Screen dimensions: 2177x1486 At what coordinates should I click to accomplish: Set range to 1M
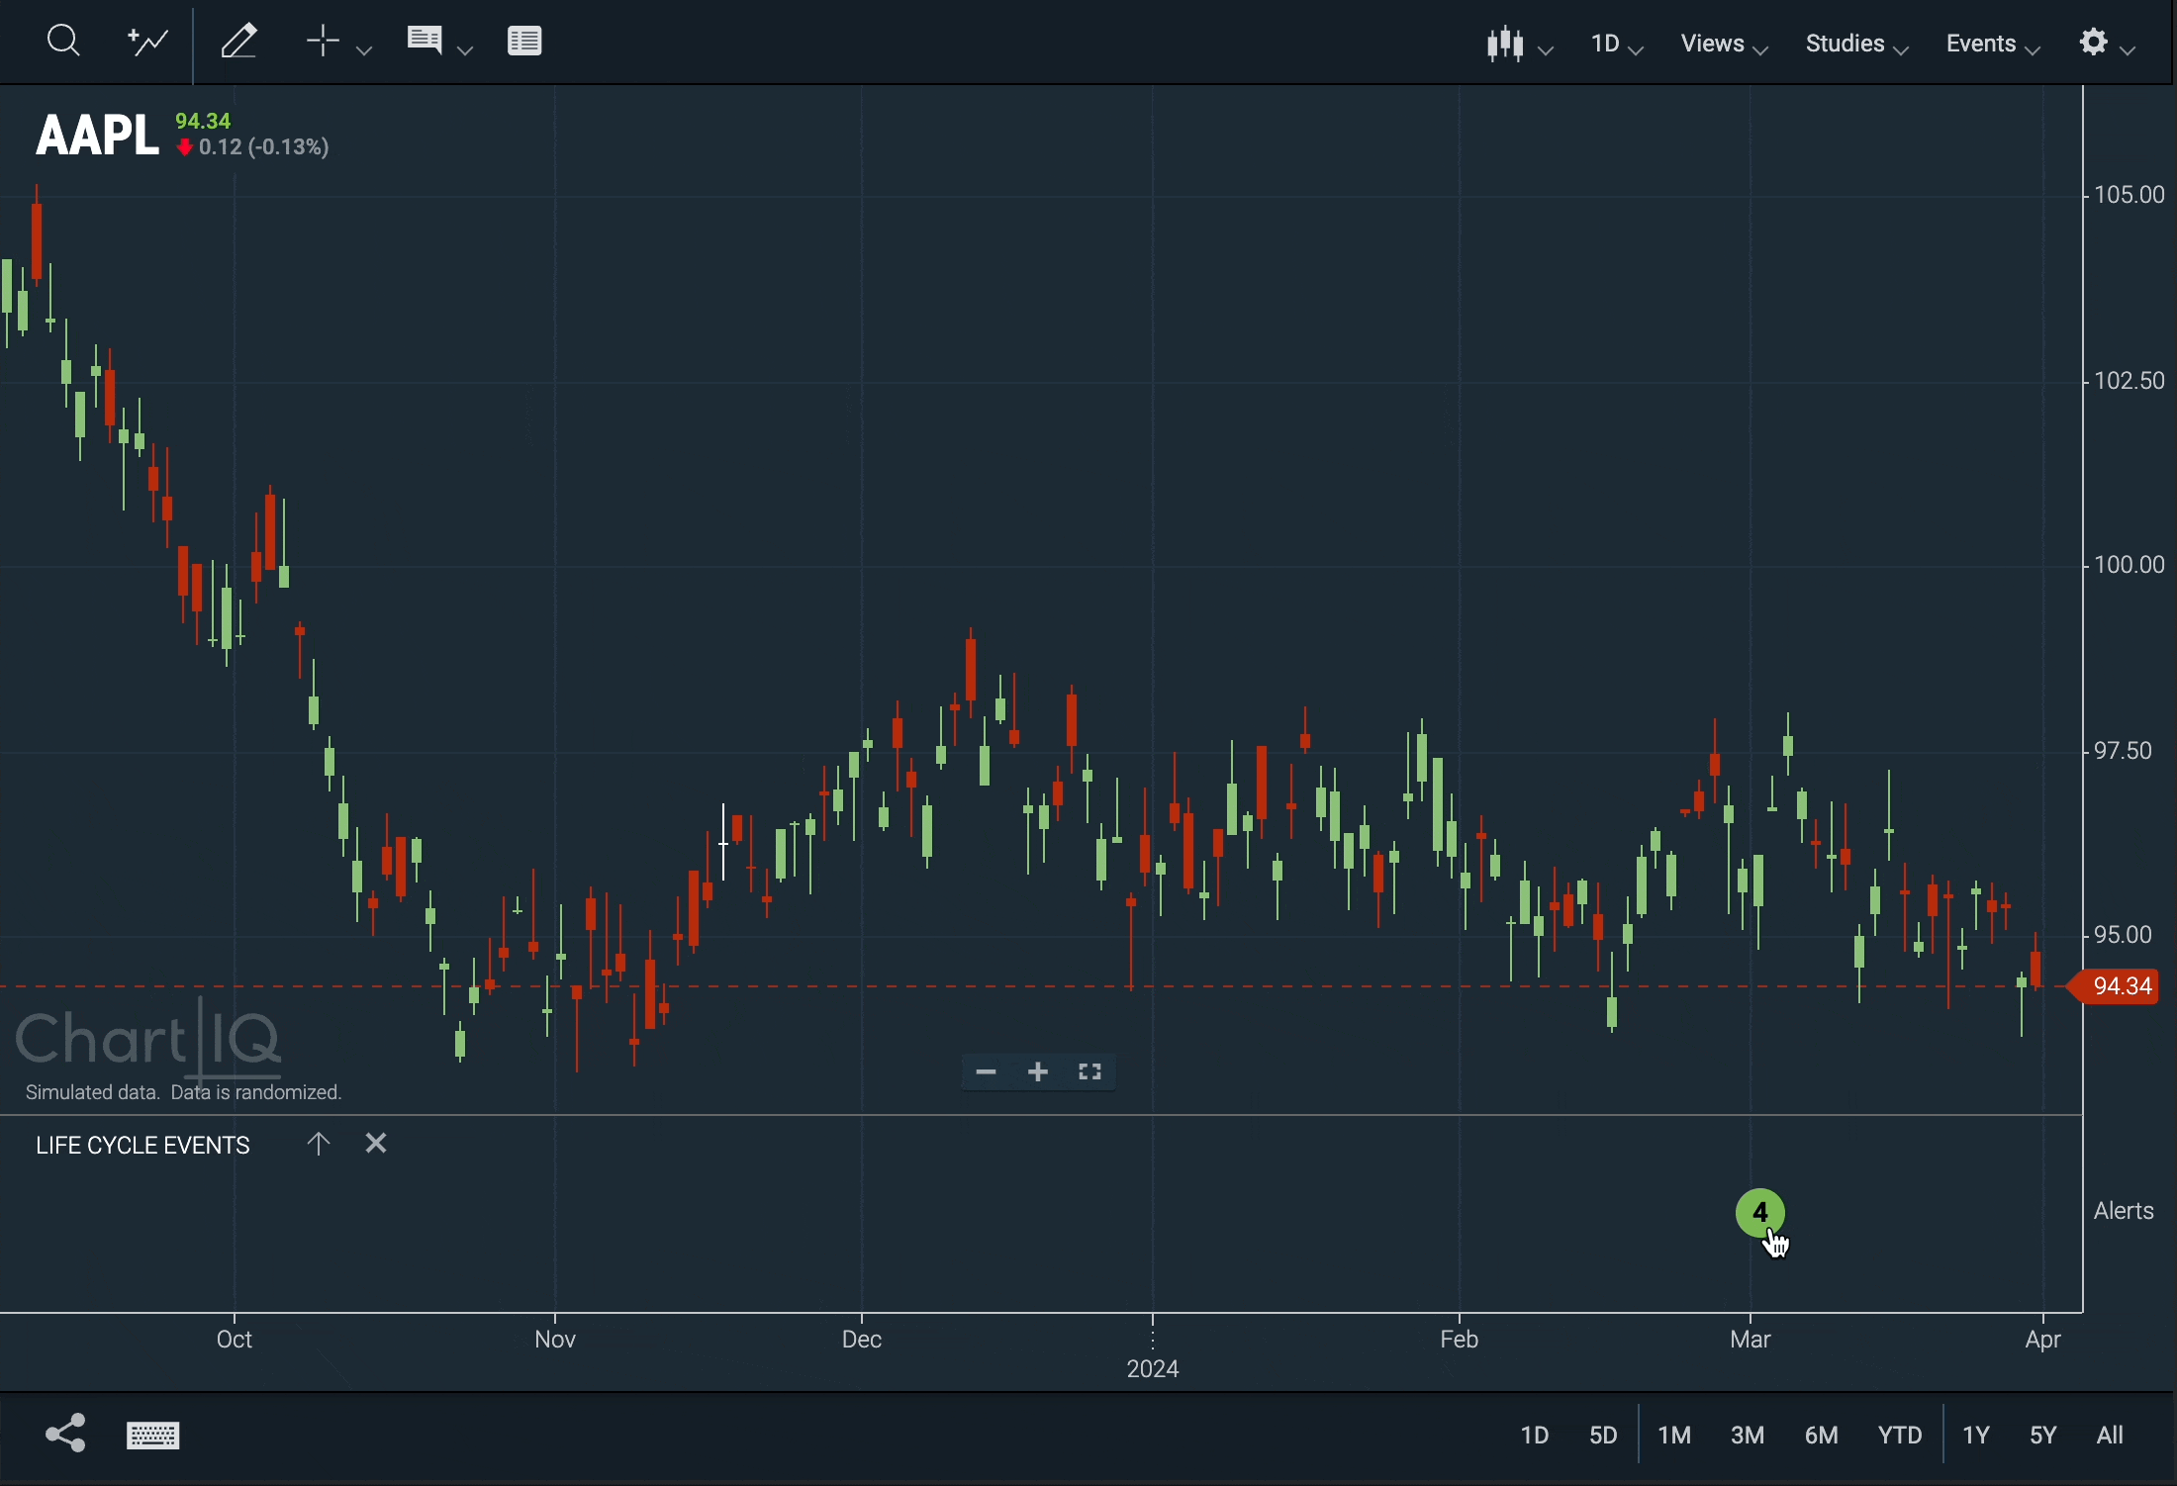point(1675,1436)
